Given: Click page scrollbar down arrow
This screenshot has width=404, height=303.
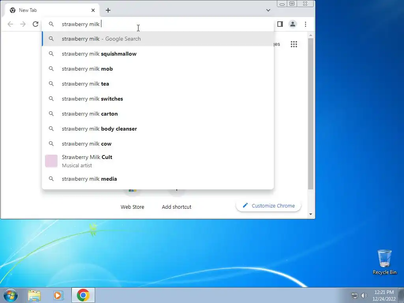Looking at the screenshot, I should tap(311, 214).
